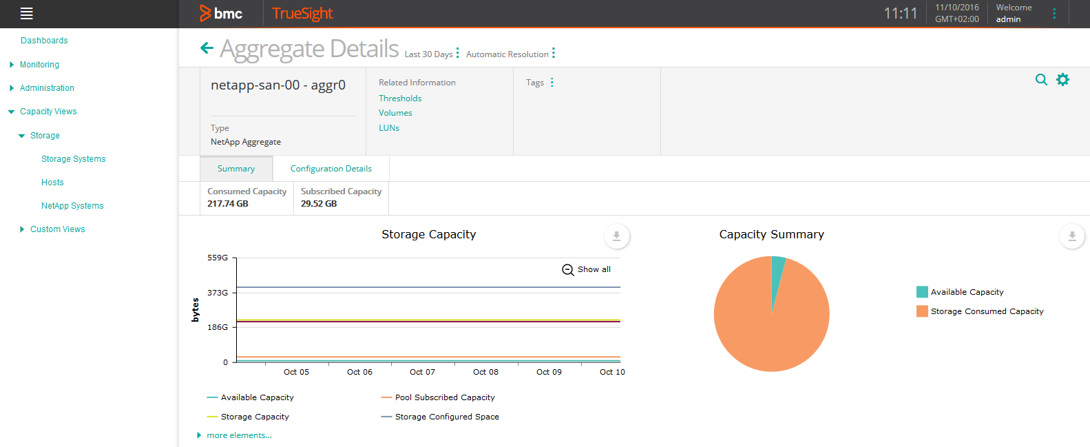Toggle Available Capacity in pie legend

tap(961, 292)
